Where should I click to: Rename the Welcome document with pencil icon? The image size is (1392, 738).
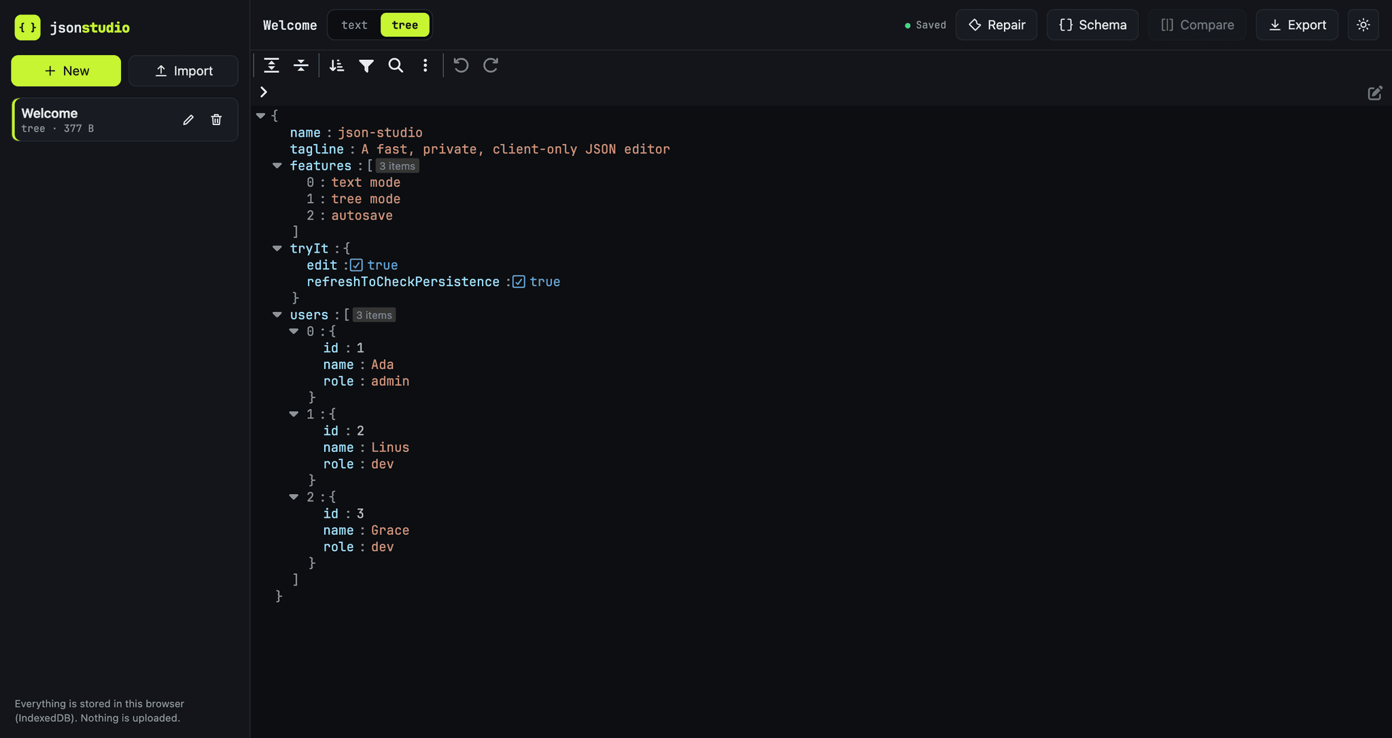[x=188, y=120]
